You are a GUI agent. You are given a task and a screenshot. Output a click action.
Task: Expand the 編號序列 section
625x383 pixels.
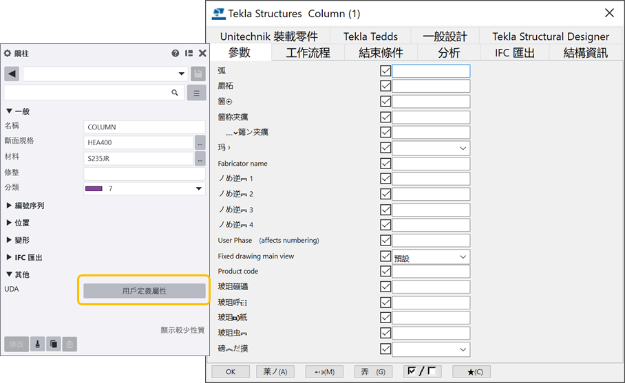click(x=10, y=206)
